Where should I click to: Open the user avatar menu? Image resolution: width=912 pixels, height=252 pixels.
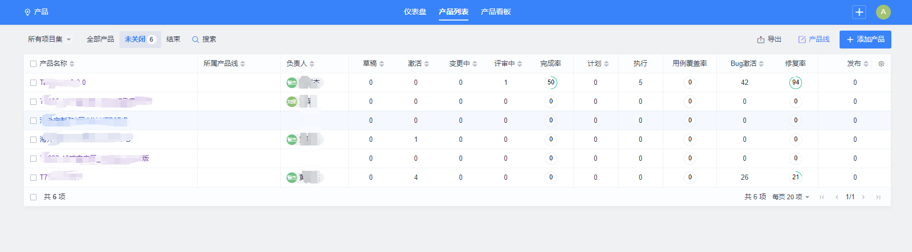tap(883, 12)
